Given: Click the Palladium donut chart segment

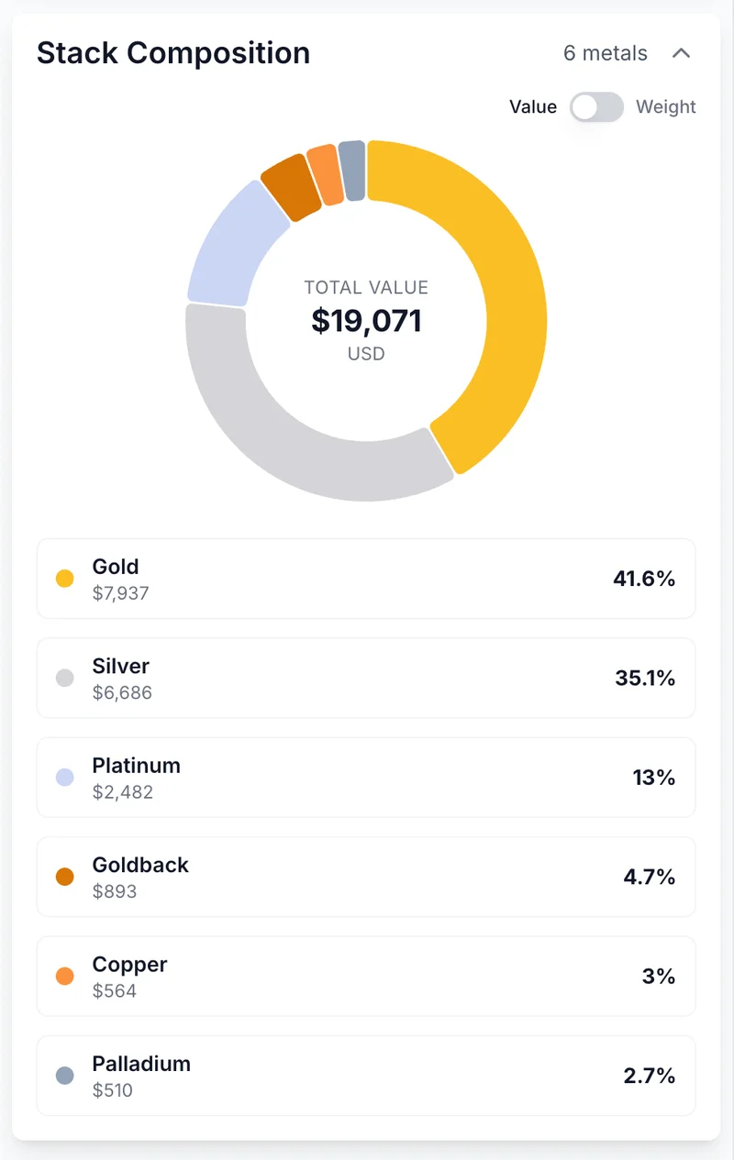Looking at the screenshot, I should point(352,171).
